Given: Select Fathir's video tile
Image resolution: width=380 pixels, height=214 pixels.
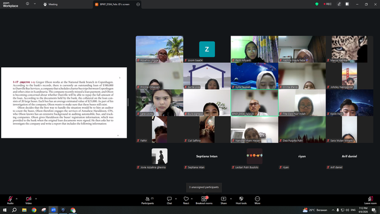Looking at the screenshot, I should tap(160, 130).
